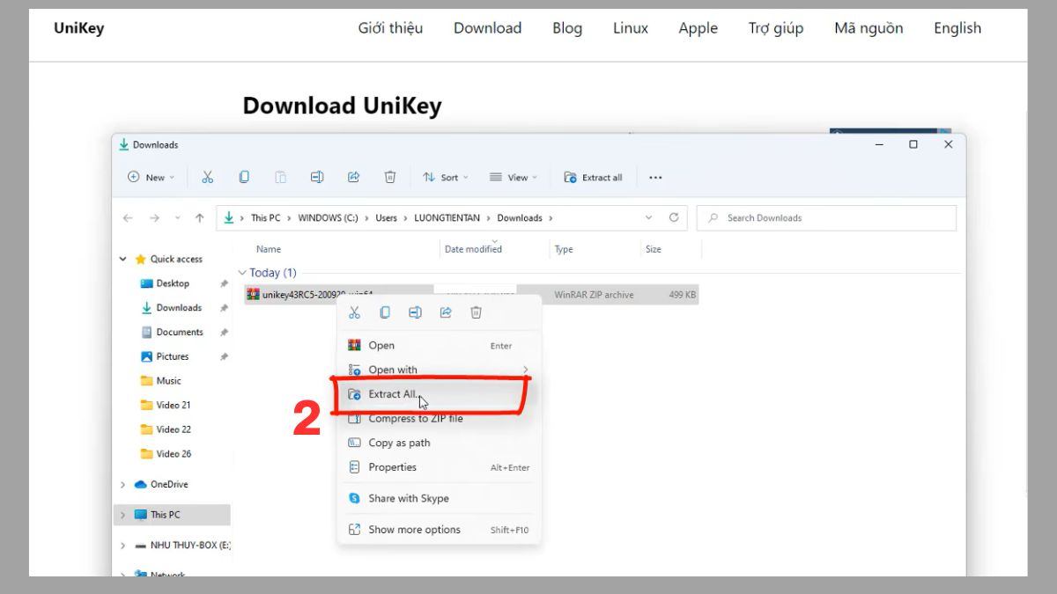Choose Share with Skype

coord(440,498)
